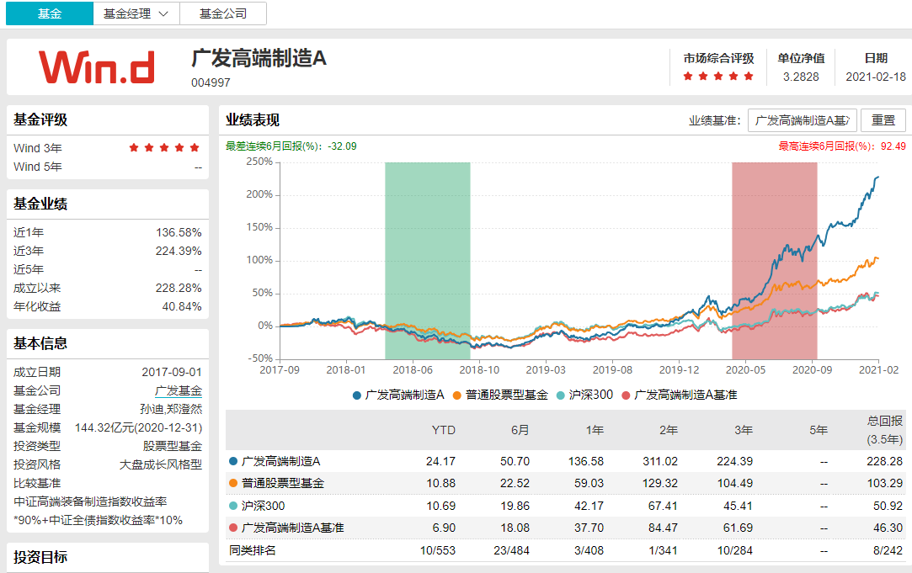Click the blue dot in 广发高端制造A table row

[x=233, y=461]
